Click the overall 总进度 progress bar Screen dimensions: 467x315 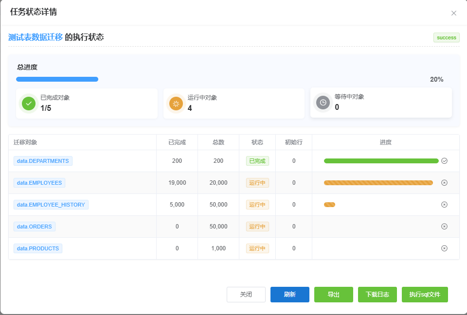(57, 79)
